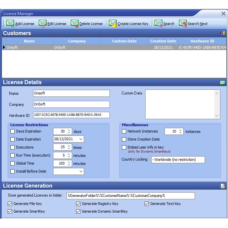Click the Search magnifier icon
The width and height of the screenshot is (228, 228).
pyautogui.click(x=158, y=23)
